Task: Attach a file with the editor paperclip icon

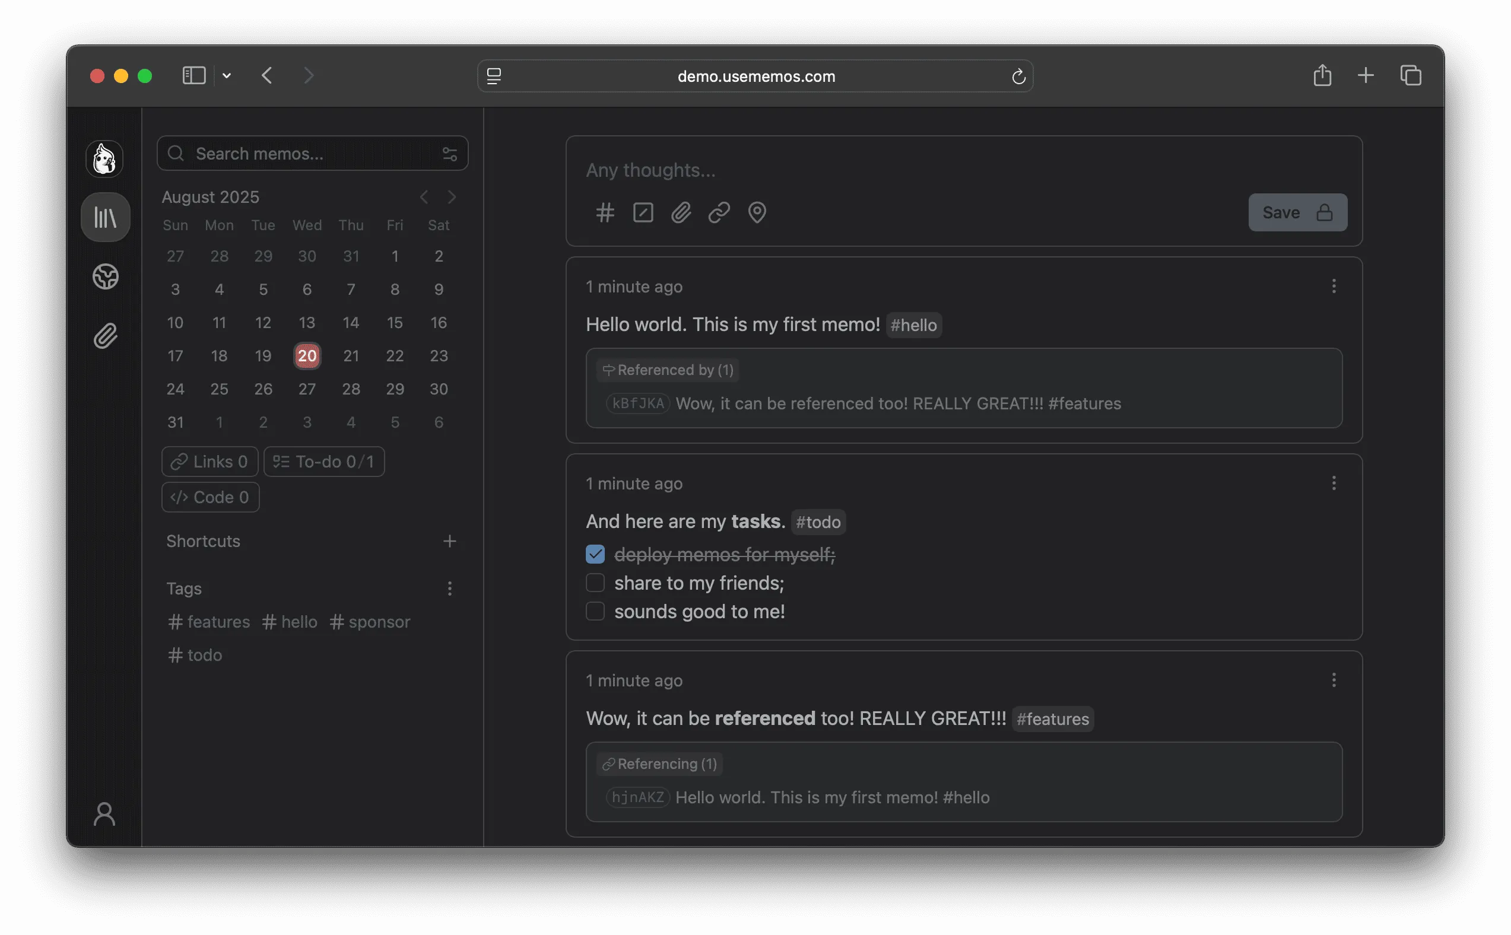Action: coord(680,213)
